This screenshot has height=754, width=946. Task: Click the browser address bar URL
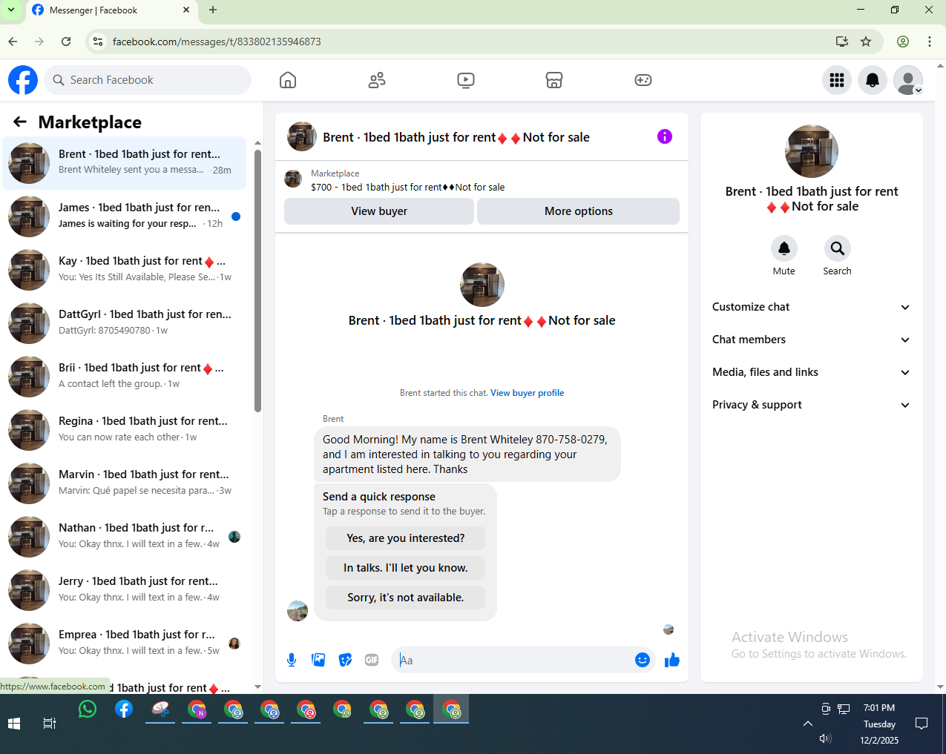click(217, 42)
